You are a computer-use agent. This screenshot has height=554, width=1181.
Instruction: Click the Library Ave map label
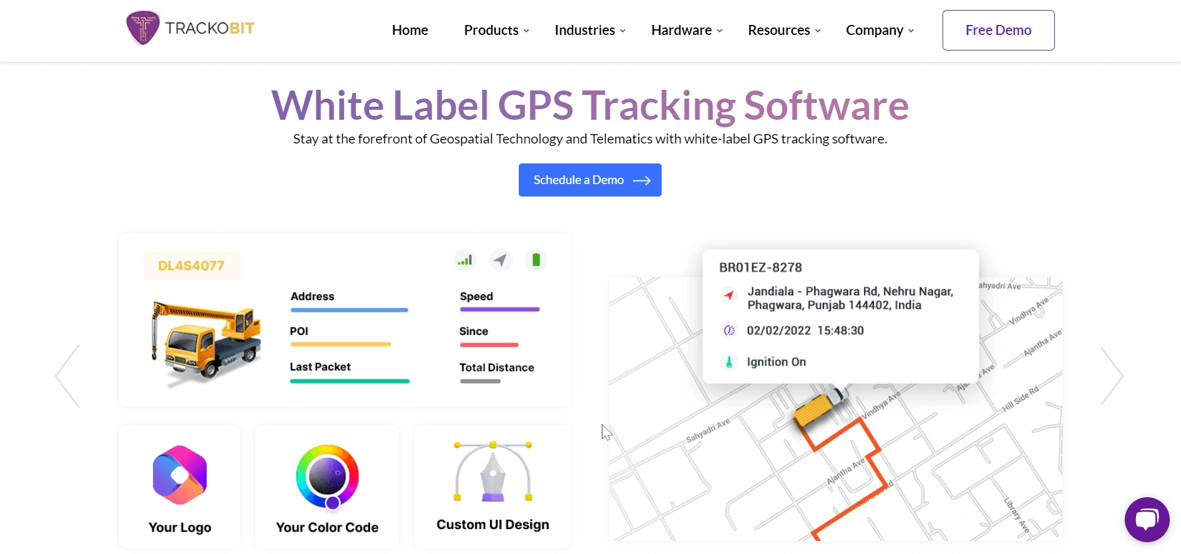tap(1016, 515)
